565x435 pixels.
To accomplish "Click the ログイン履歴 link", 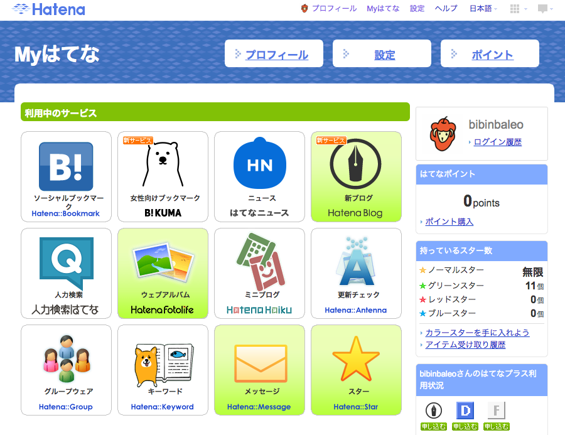I will point(497,142).
